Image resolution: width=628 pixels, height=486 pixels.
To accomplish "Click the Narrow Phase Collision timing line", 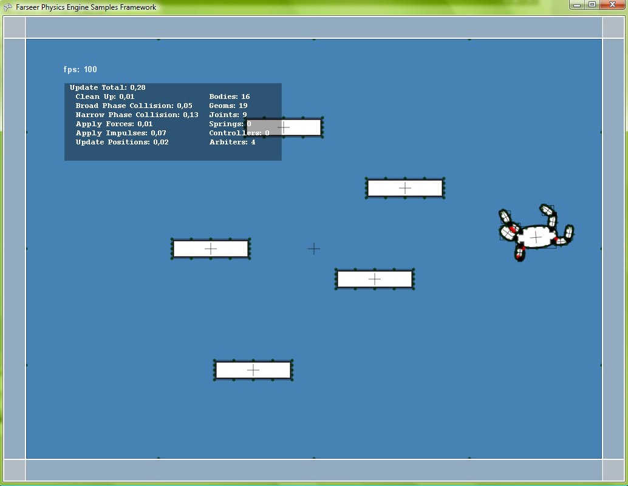I will click(x=137, y=115).
